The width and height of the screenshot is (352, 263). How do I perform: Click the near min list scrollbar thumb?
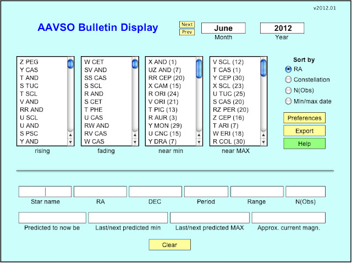coord(199,69)
